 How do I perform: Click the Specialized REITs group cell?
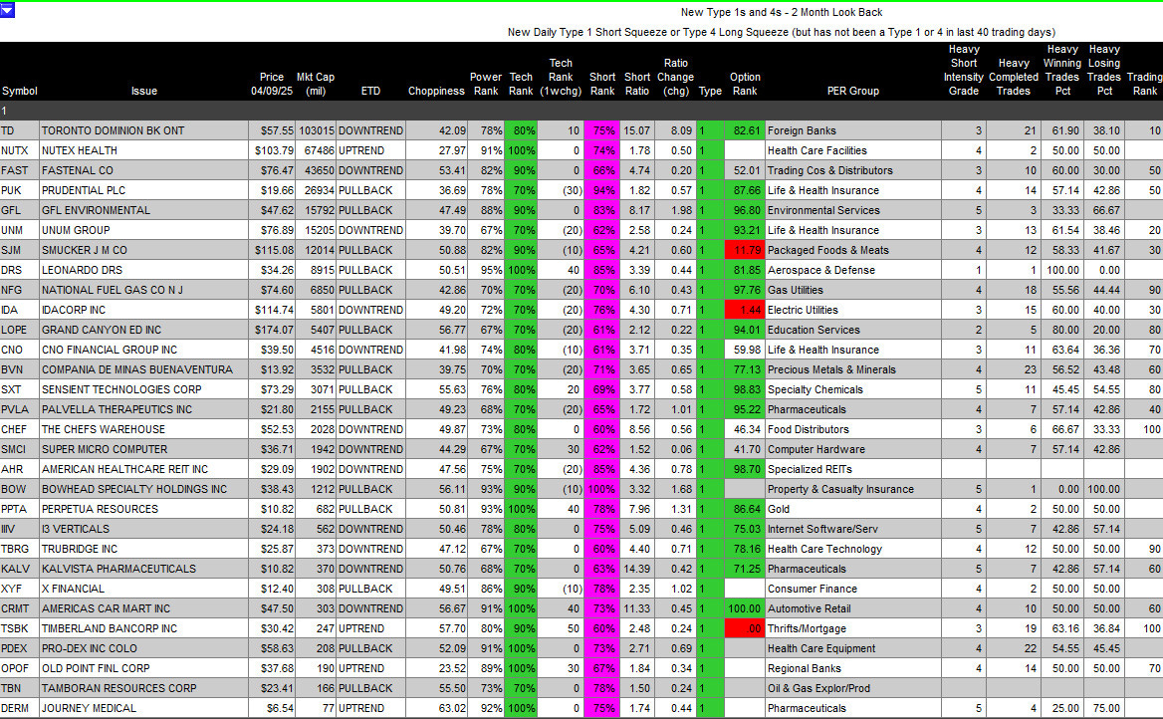point(853,470)
